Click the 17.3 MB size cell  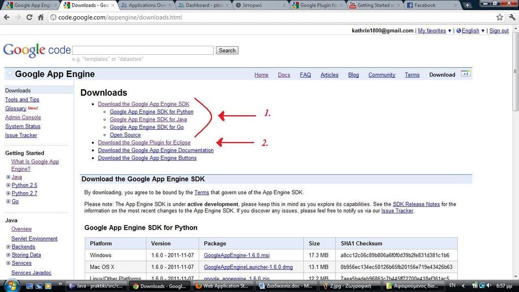click(318, 255)
